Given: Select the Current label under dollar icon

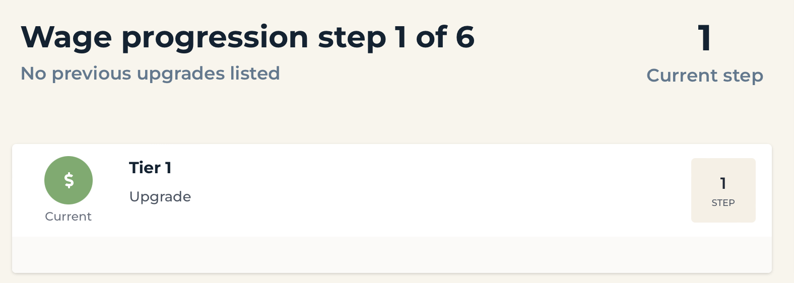Looking at the screenshot, I should (68, 217).
